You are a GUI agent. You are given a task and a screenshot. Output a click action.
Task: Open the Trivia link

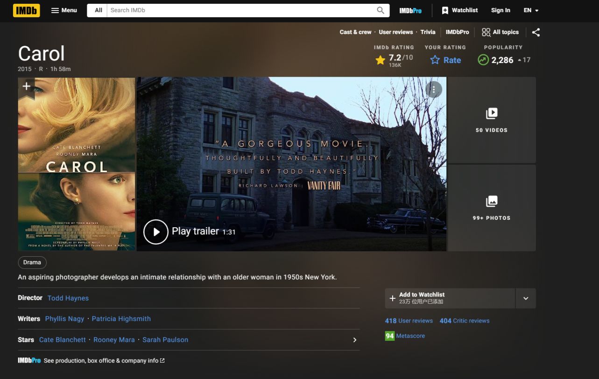click(x=428, y=32)
